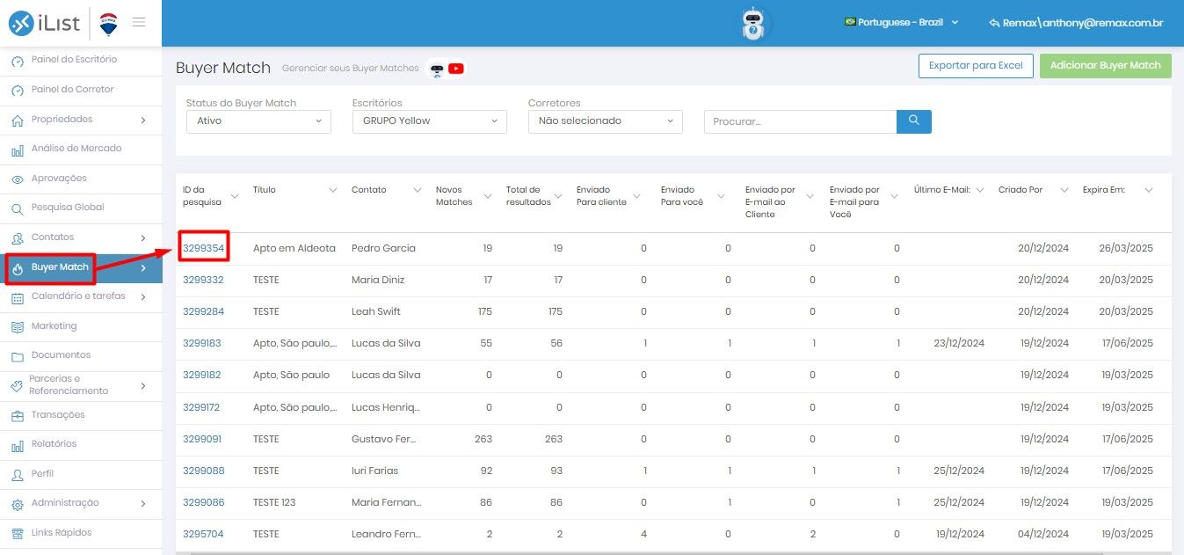Image resolution: width=1184 pixels, height=555 pixels.
Task: Select contact cell Pedro Garcia
Action: [x=383, y=248]
